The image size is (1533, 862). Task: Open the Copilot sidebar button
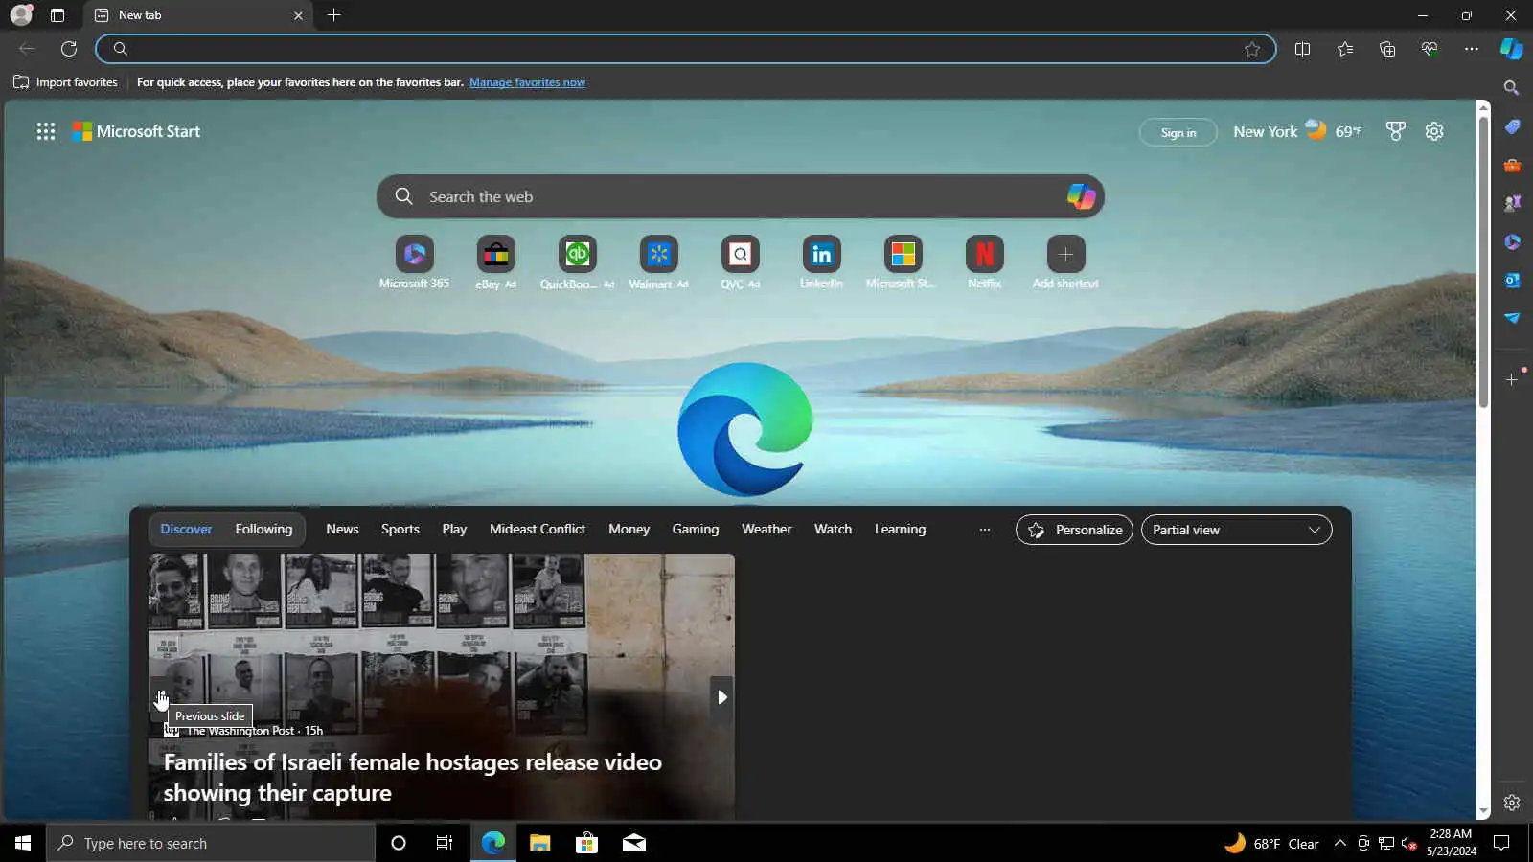(x=1511, y=49)
